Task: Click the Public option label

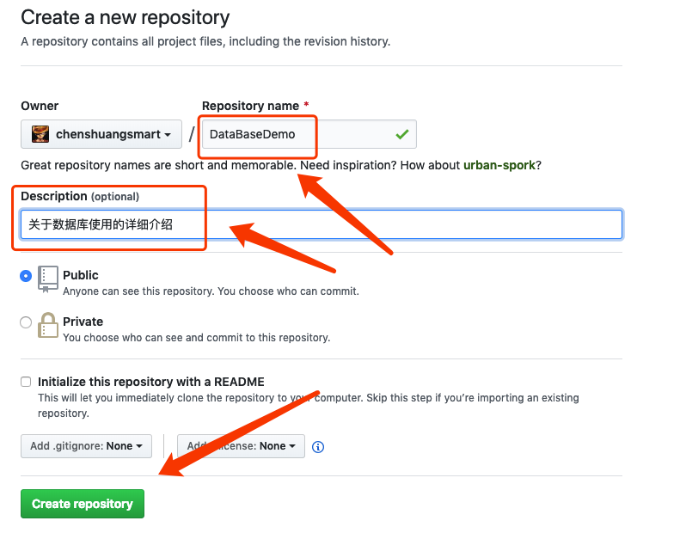Action: 81,275
